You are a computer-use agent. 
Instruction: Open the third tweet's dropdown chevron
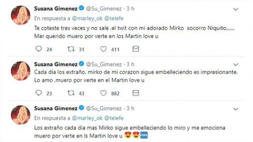(x=235, y=108)
